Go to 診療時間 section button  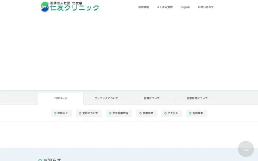coord(146,114)
